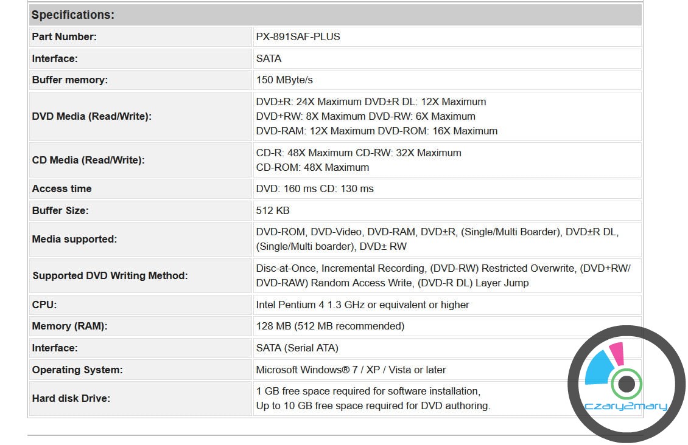Click the DVD Media (Read/Write) label
The height and width of the screenshot is (445, 688).
click(x=91, y=116)
